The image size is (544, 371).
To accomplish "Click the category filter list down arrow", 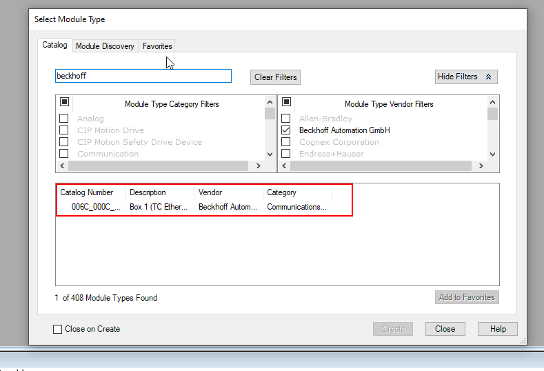I will pyautogui.click(x=270, y=154).
